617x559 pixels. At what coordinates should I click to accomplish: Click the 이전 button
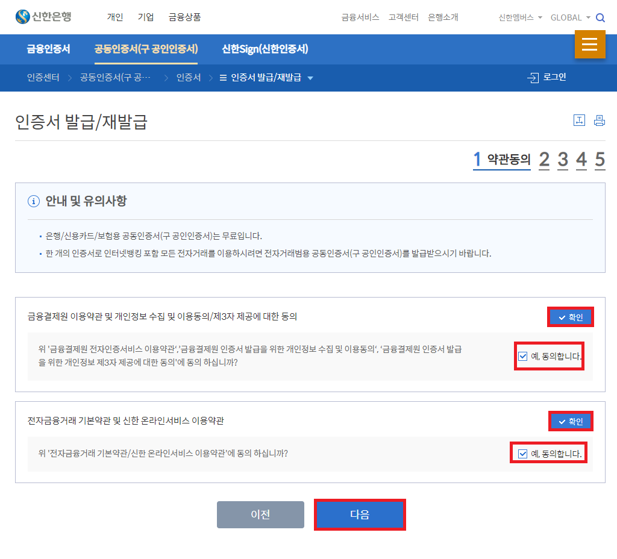tap(260, 514)
